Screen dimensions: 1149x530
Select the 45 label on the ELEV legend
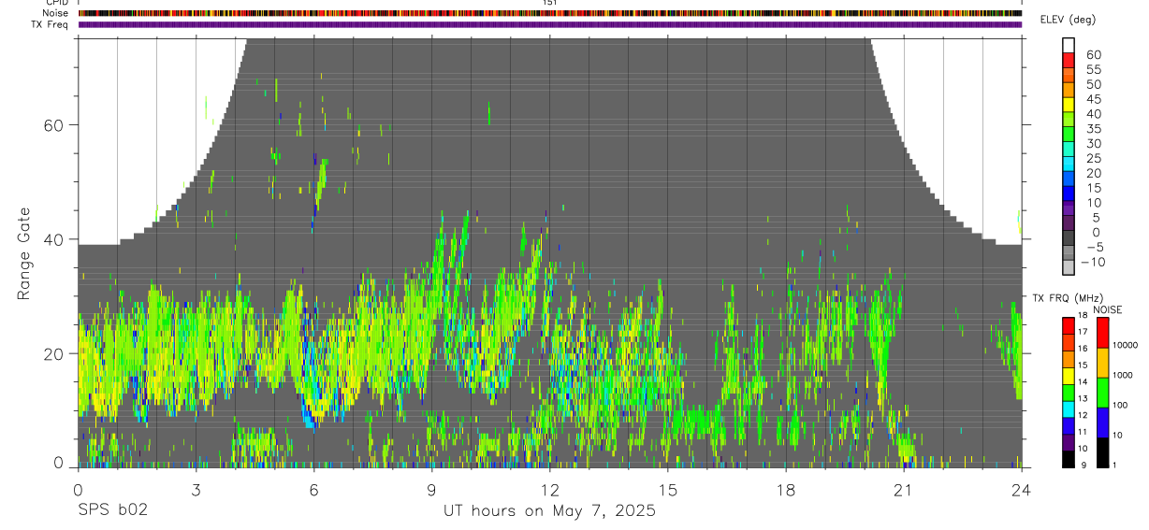pyautogui.click(x=1093, y=99)
